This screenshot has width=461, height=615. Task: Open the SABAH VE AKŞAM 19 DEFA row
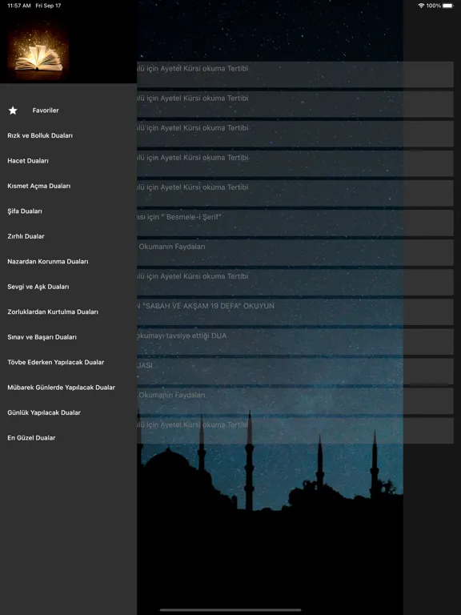[x=295, y=312]
